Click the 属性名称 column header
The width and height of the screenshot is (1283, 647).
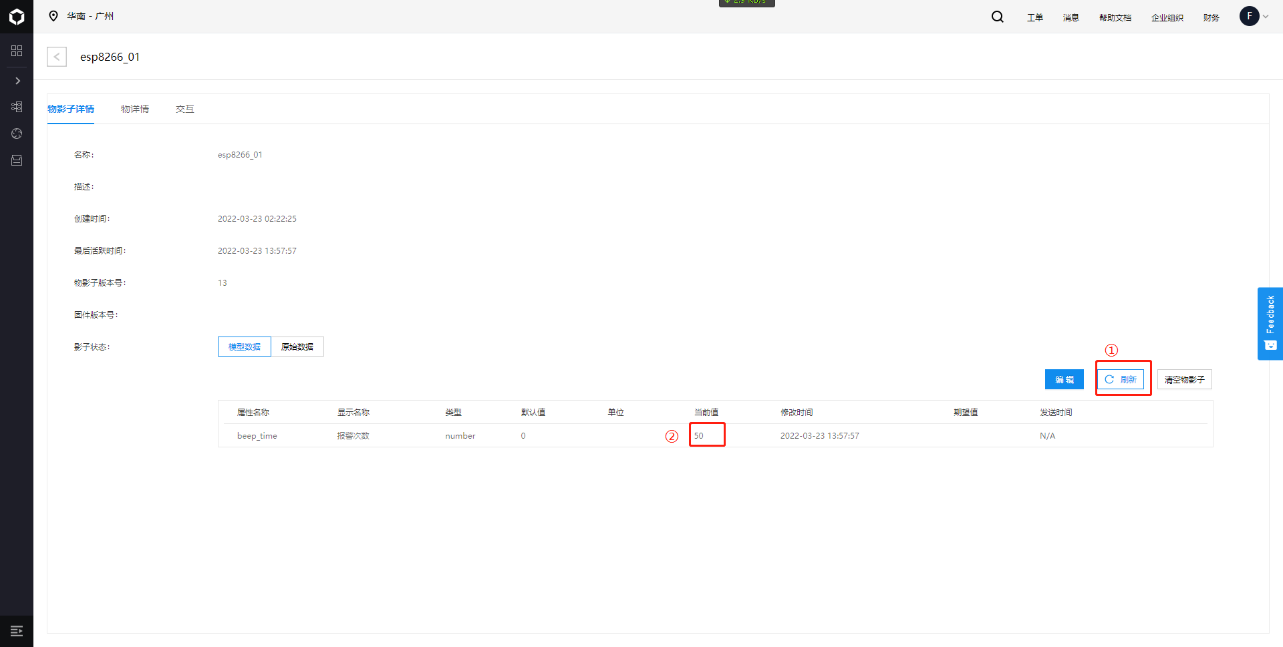(253, 413)
